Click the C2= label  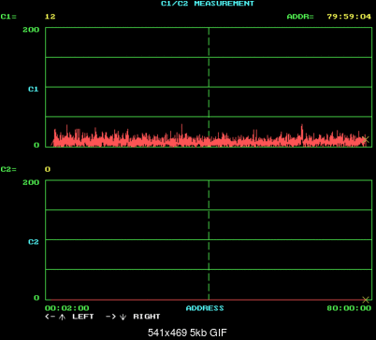click(8, 169)
